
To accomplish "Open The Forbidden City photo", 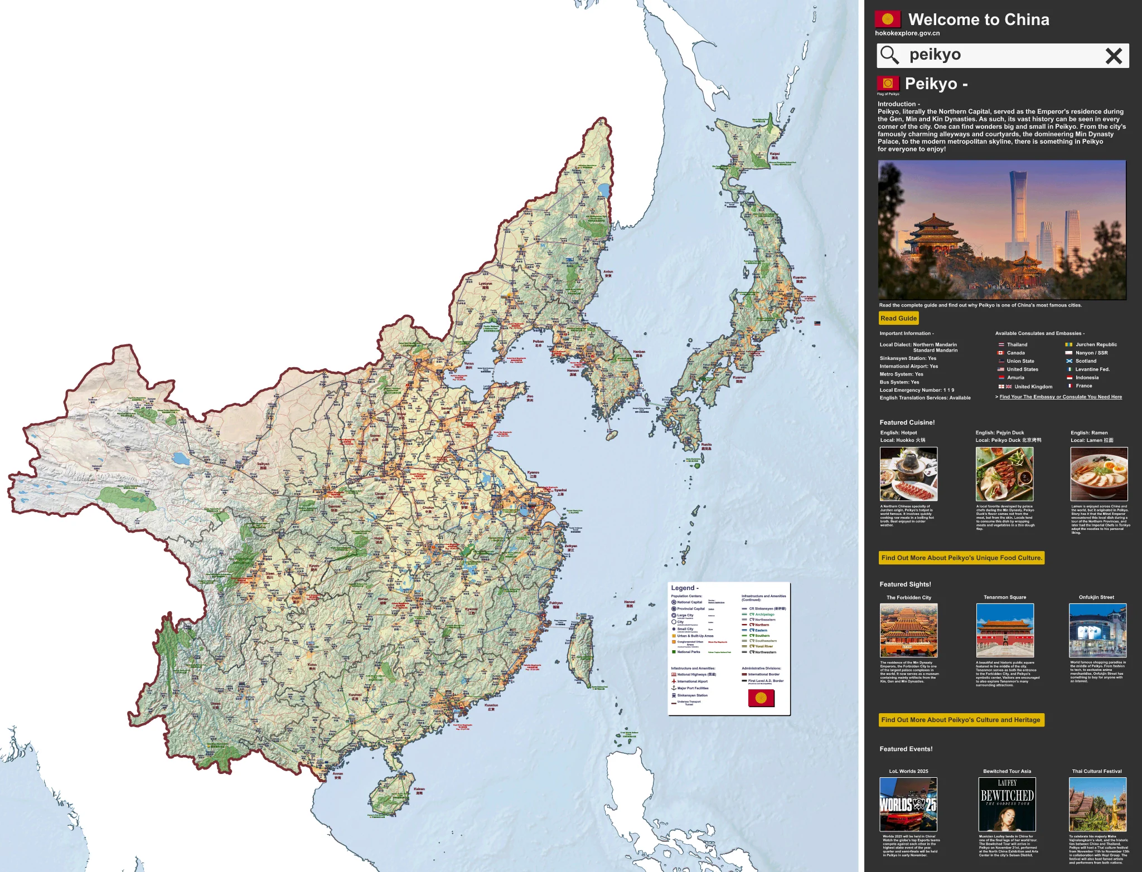I will 908,630.
